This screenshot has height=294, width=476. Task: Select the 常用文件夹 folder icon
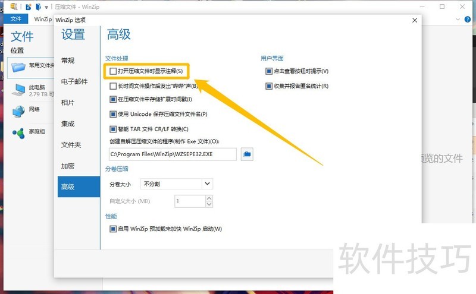pyautogui.click(x=18, y=67)
